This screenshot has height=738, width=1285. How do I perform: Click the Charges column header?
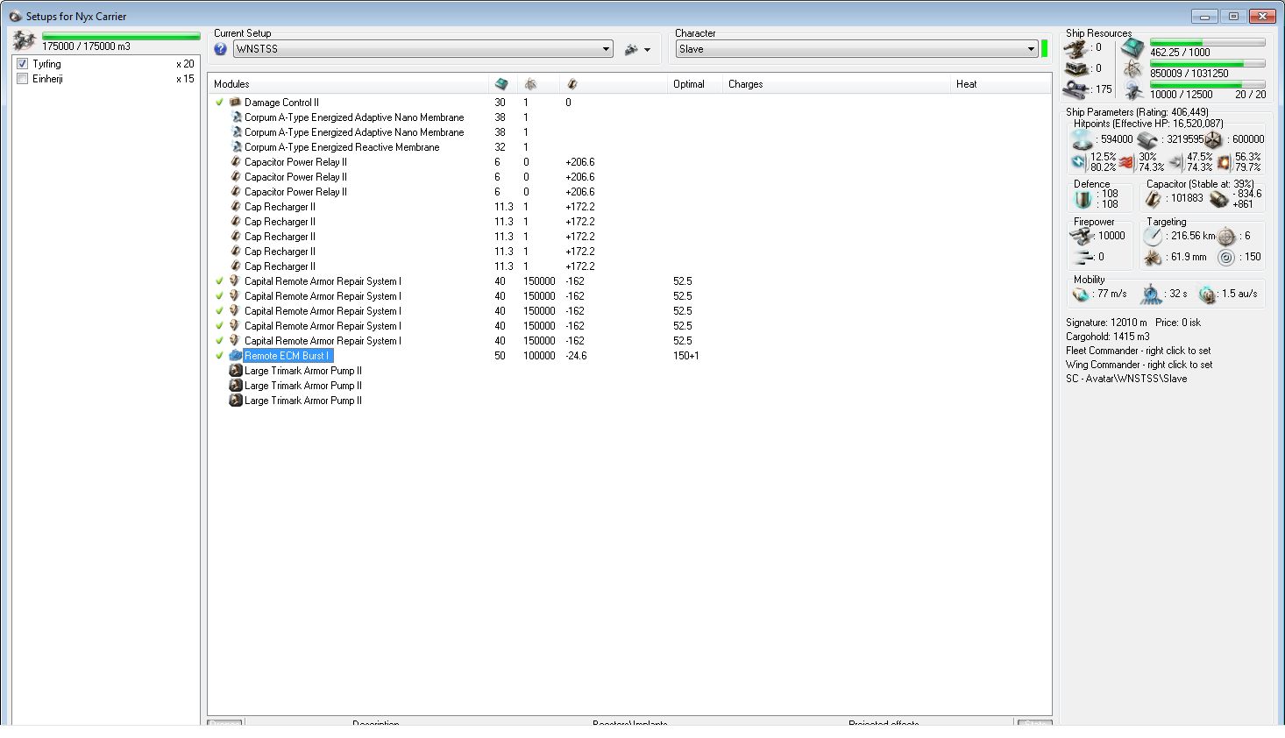pos(836,84)
